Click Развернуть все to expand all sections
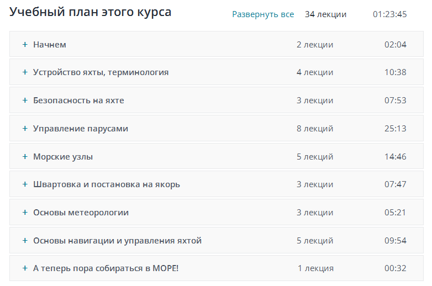This screenshot has width=432, height=286. (x=263, y=14)
